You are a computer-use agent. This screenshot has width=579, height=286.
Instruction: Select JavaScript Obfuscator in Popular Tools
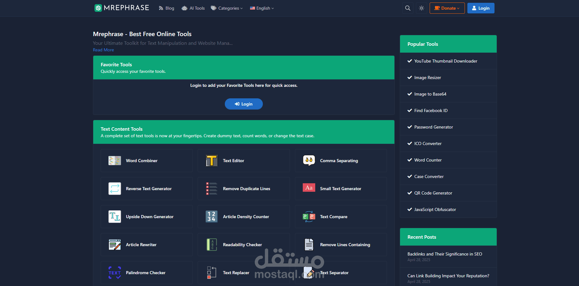[448, 209]
